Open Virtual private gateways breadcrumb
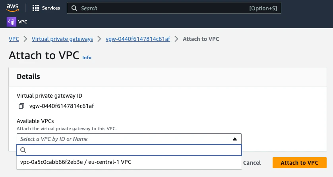 click(62, 39)
